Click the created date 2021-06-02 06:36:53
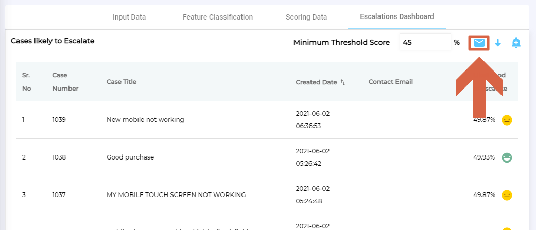 pyautogui.click(x=313, y=119)
